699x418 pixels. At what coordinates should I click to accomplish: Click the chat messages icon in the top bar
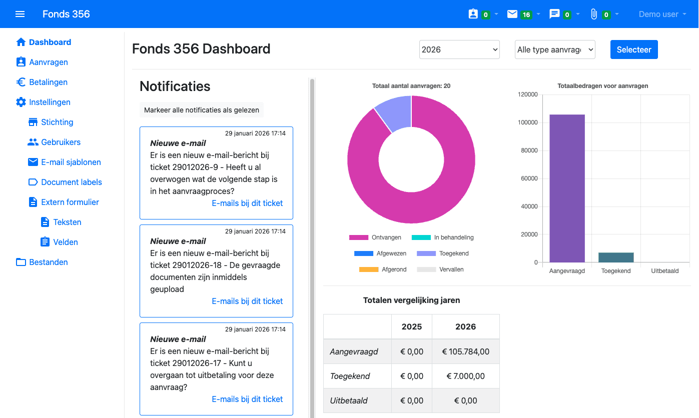pyautogui.click(x=554, y=14)
